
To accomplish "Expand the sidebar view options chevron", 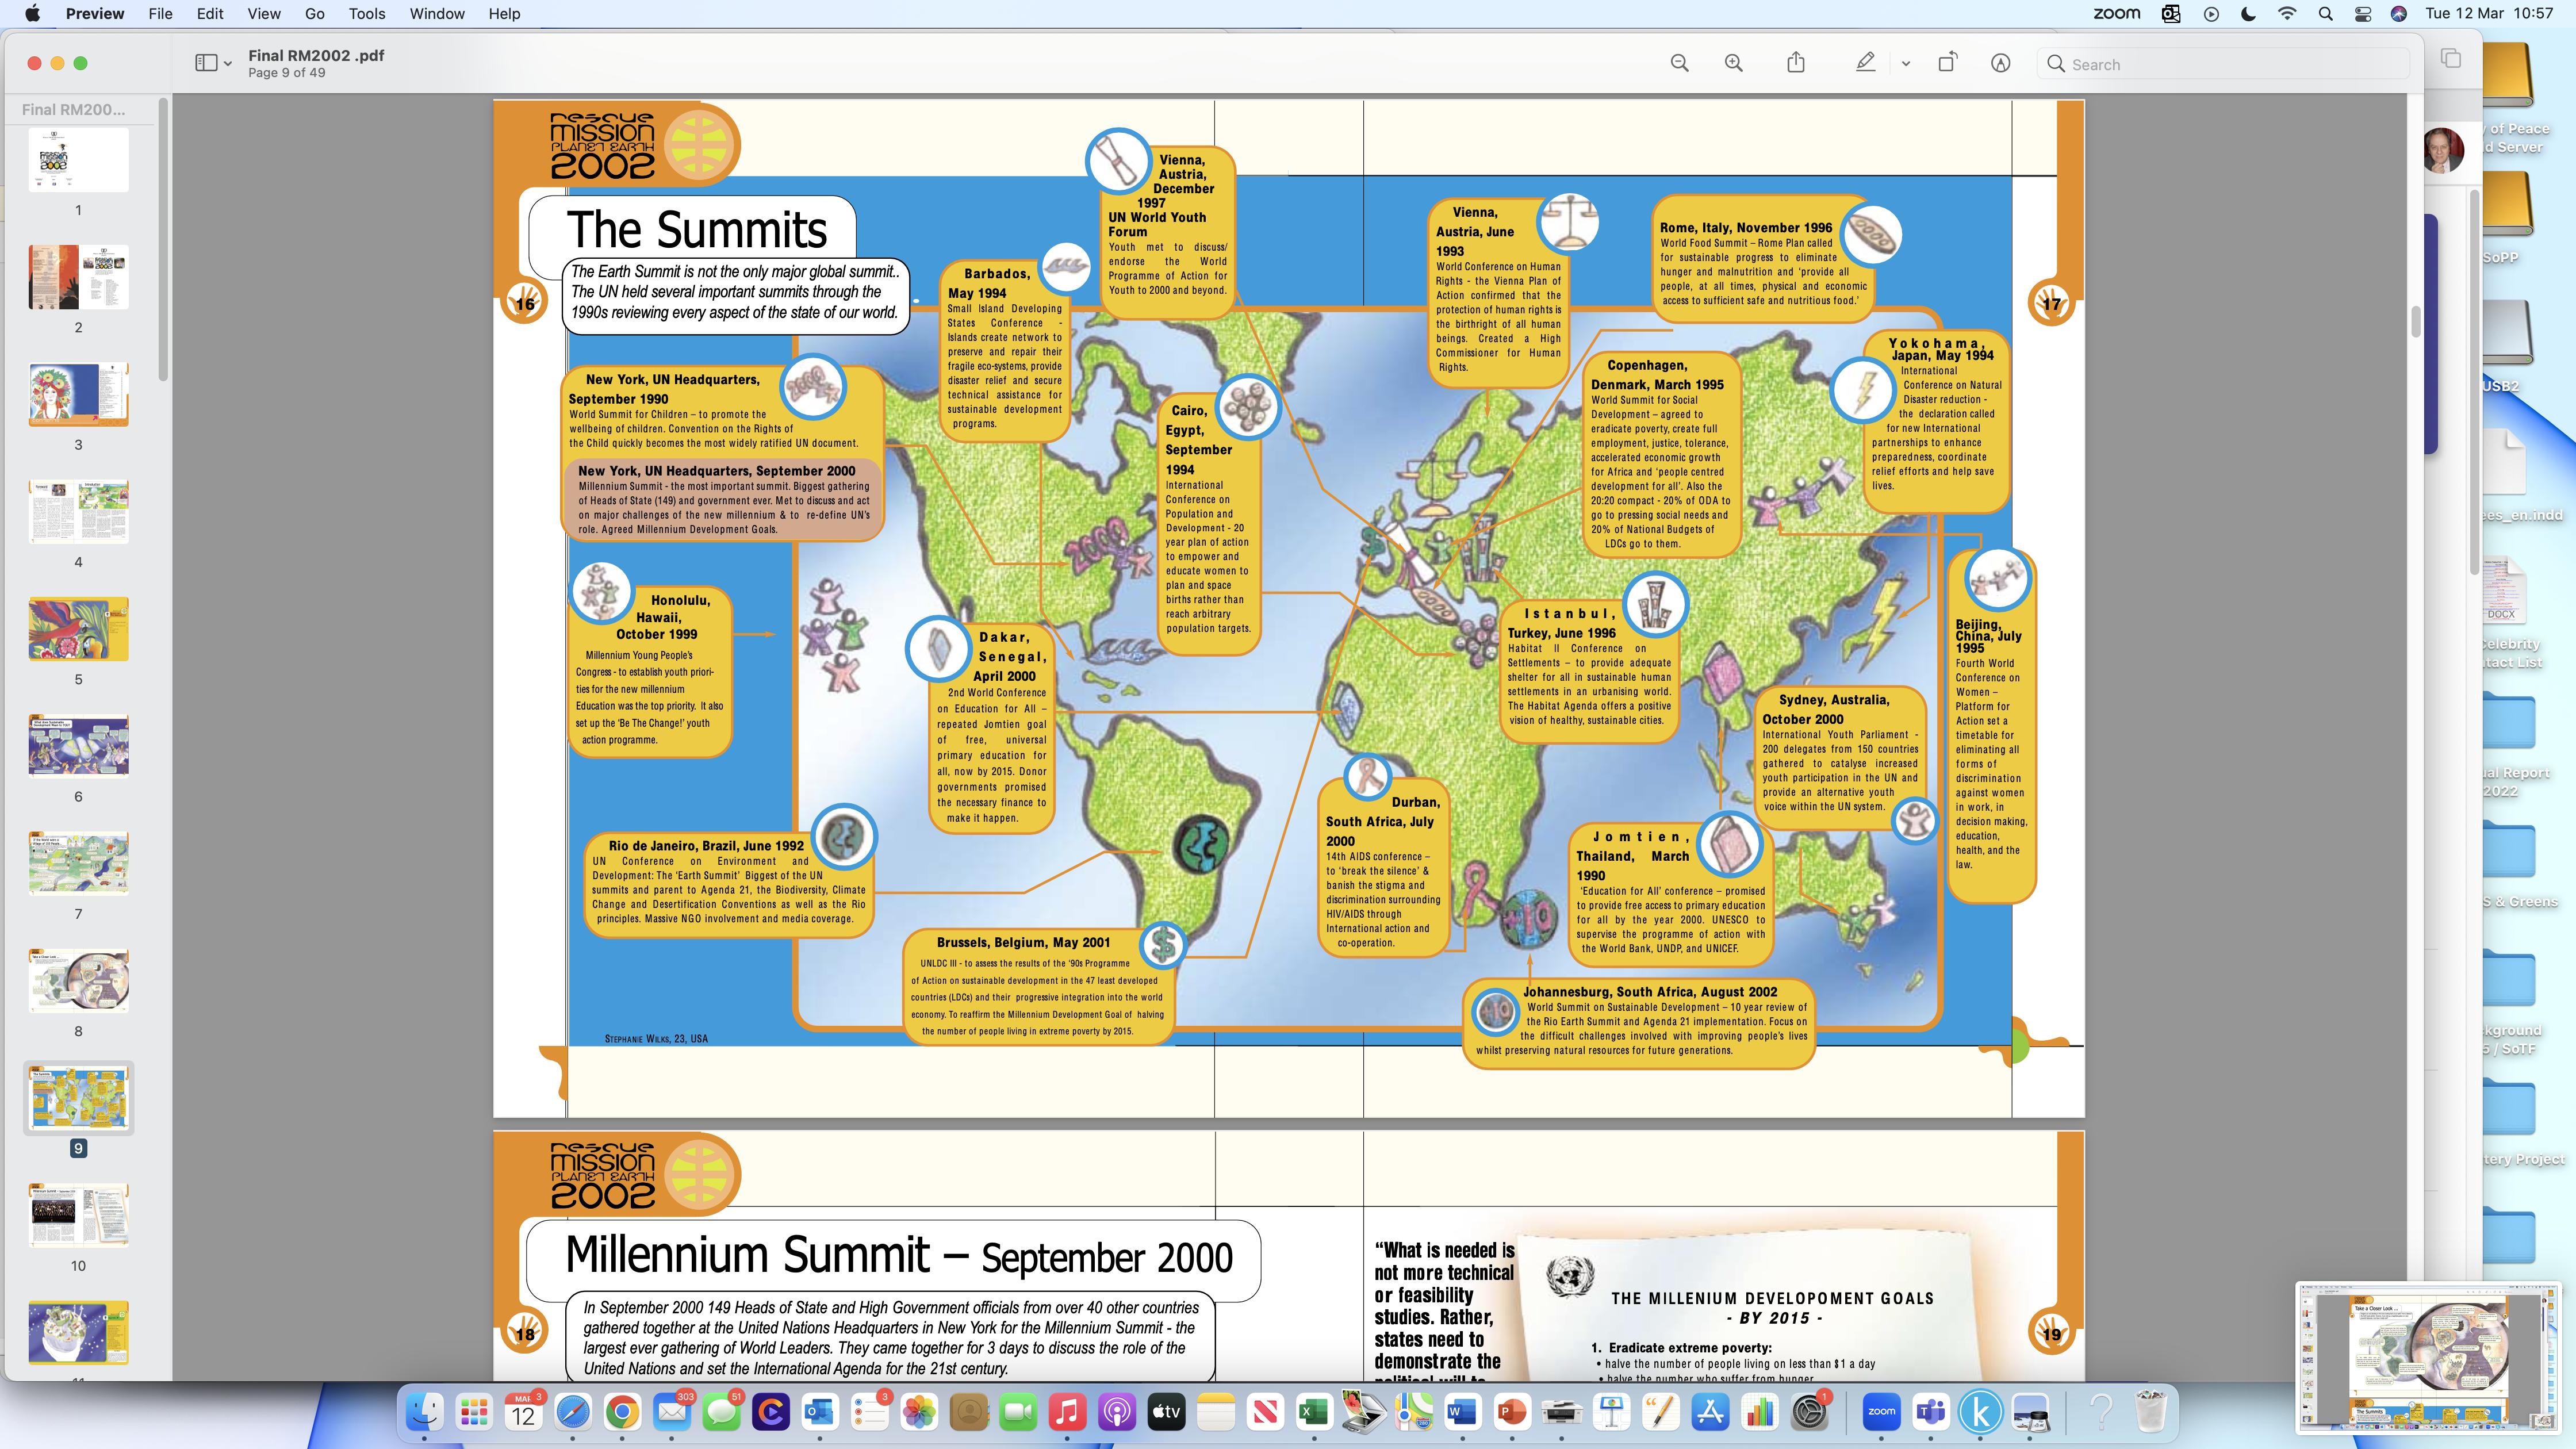I will pyautogui.click(x=228, y=64).
